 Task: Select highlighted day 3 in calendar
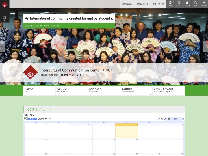[x=127, y=131]
